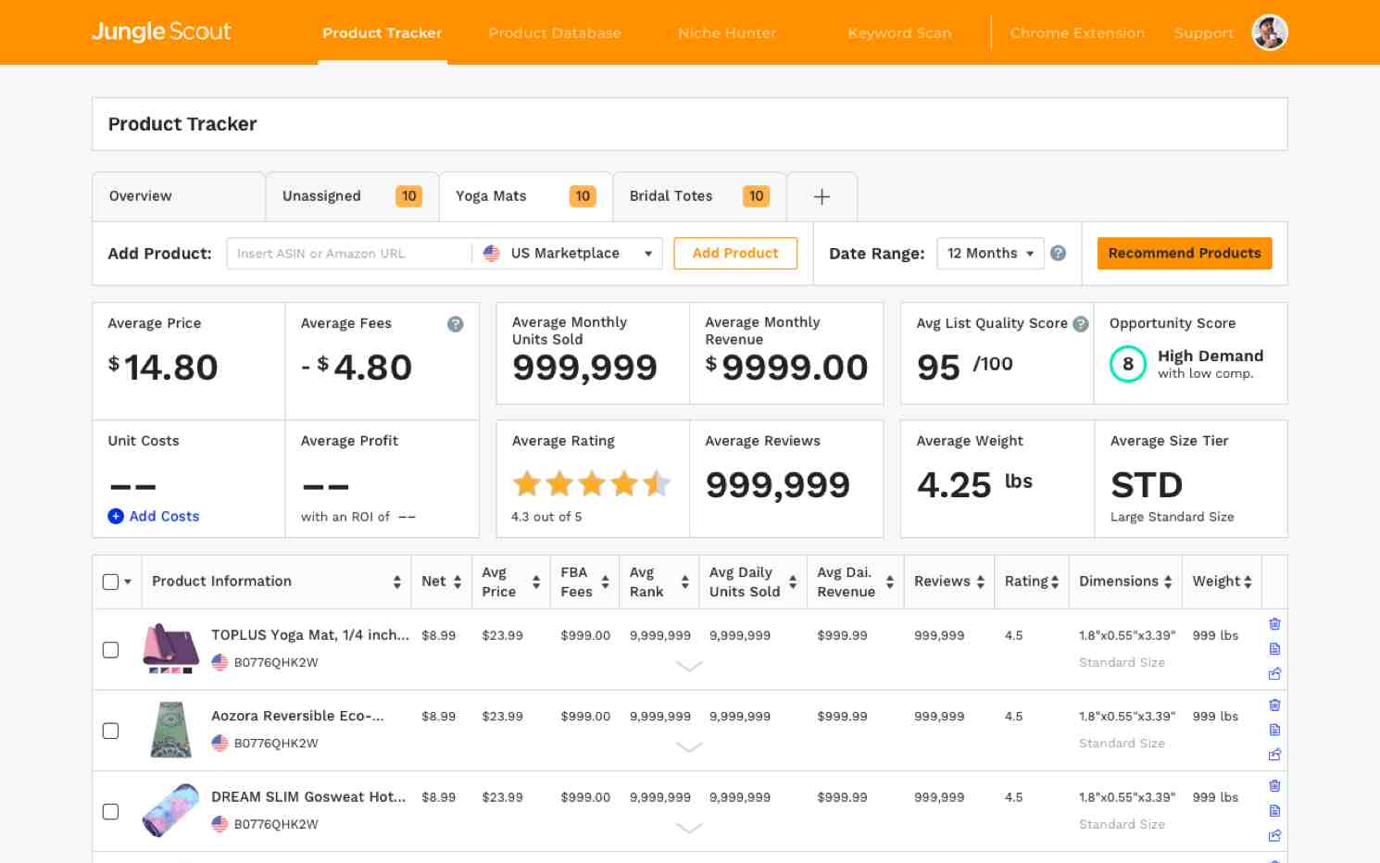This screenshot has height=863, width=1380.
Task: Click the DREAM SLIM rolled mat thumbnail
Action: [171, 810]
